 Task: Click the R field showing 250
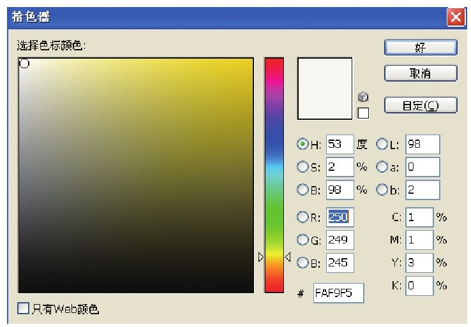[x=340, y=217]
